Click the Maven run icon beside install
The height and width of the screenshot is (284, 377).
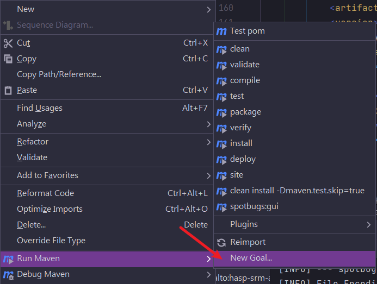221,144
